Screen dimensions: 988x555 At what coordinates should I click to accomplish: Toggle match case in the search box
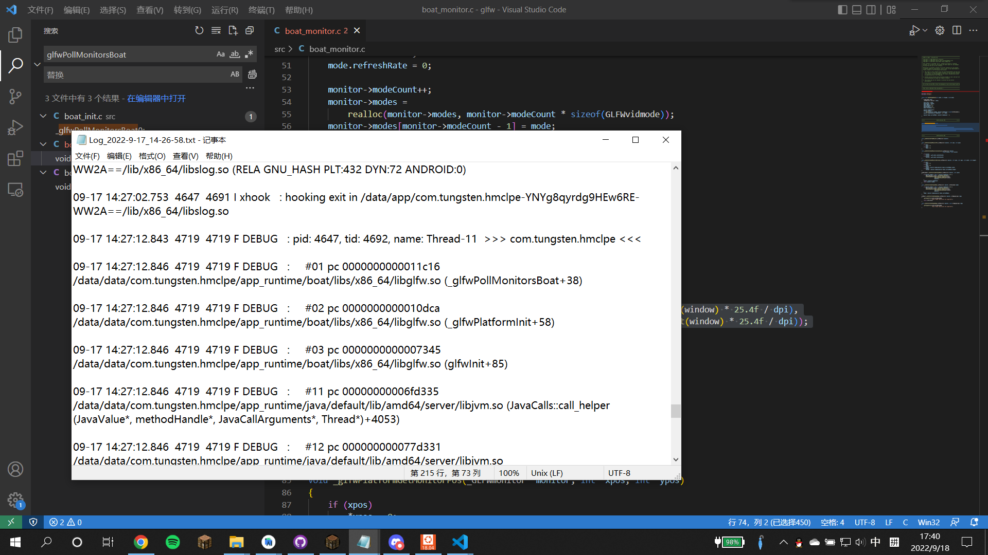coord(221,54)
